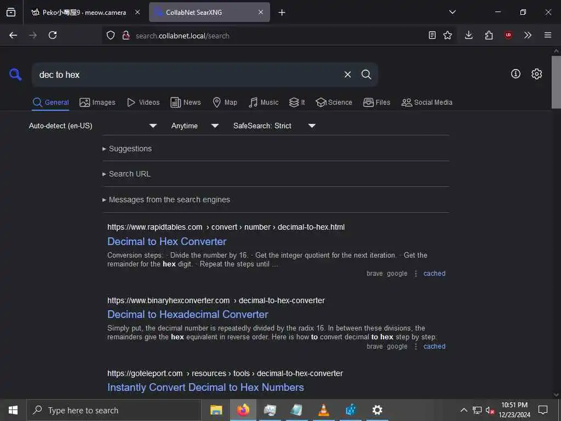
Task: Open File Explorer from taskbar
Action: click(x=216, y=410)
